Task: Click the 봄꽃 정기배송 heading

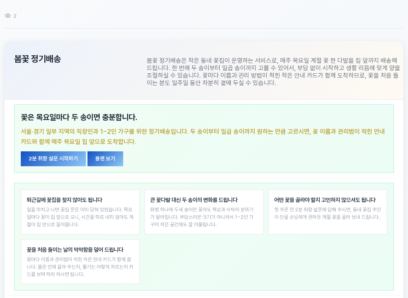Action: coord(38,59)
